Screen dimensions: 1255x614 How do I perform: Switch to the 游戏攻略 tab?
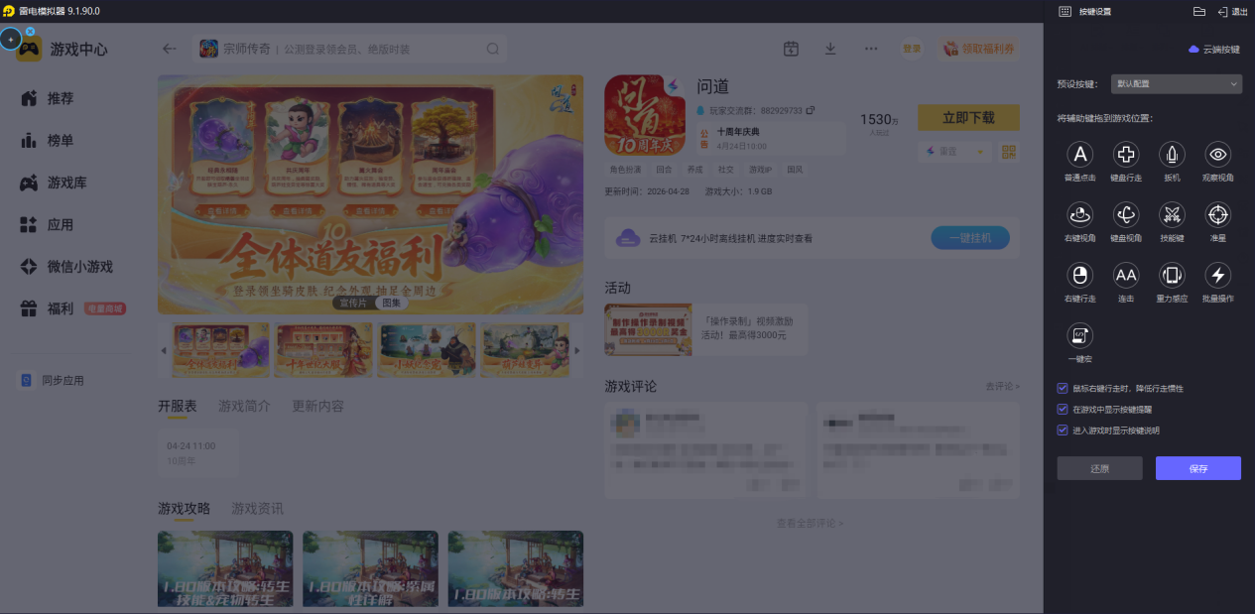185,509
